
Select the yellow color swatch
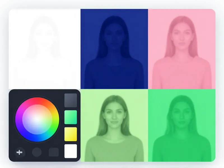71,134
